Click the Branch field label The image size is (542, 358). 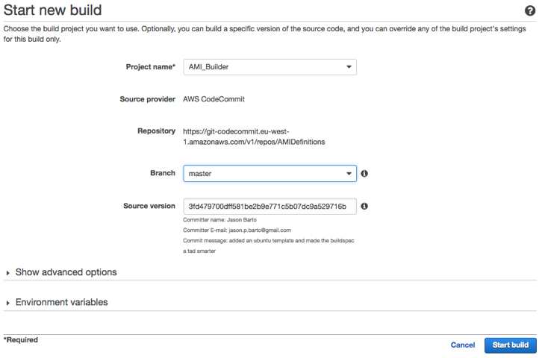[x=162, y=173]
